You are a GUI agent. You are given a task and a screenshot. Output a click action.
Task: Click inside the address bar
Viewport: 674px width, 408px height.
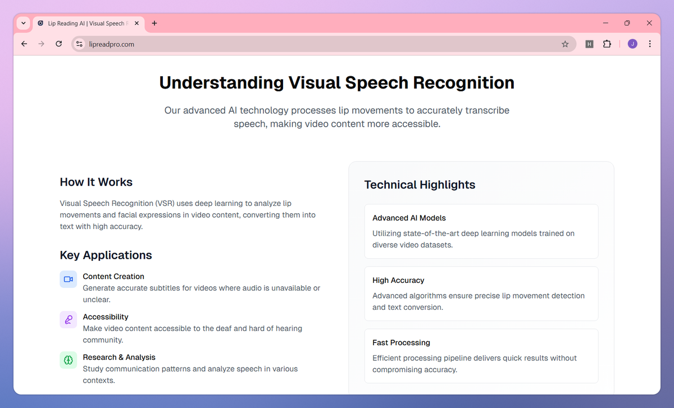225,43
